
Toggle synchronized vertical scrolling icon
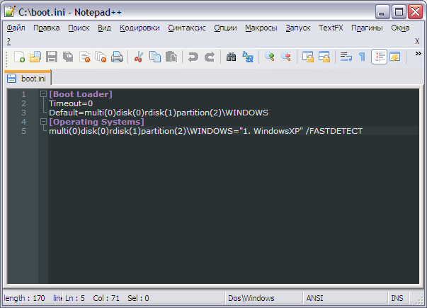tap(308, 57)
